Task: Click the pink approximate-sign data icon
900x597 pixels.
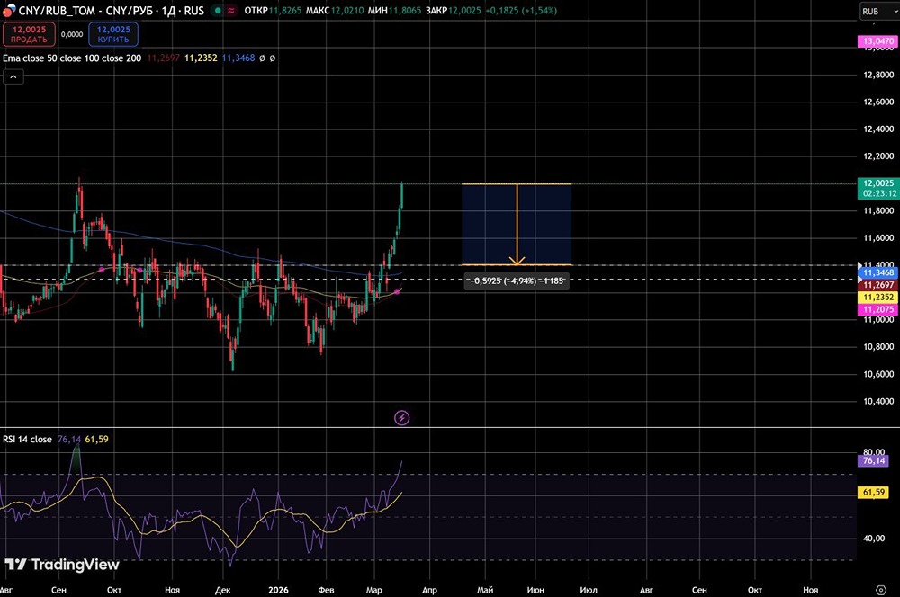Action: coord(230,10)
